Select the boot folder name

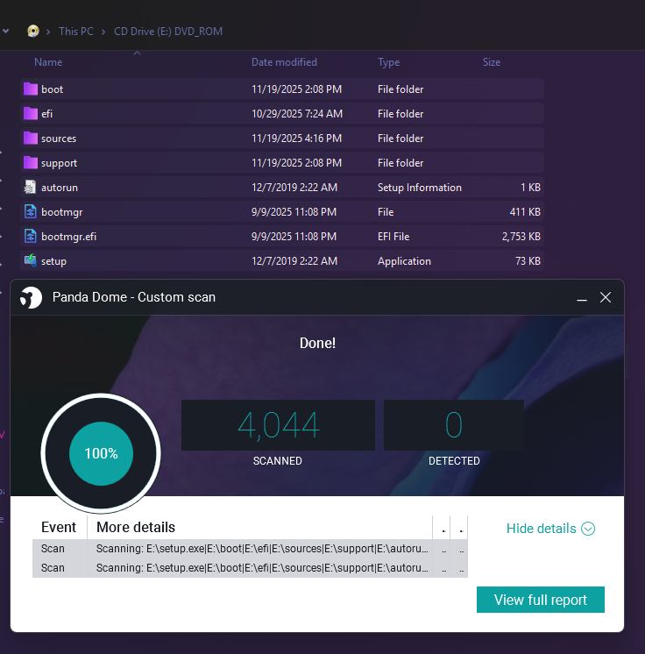[x=52, y=89]
